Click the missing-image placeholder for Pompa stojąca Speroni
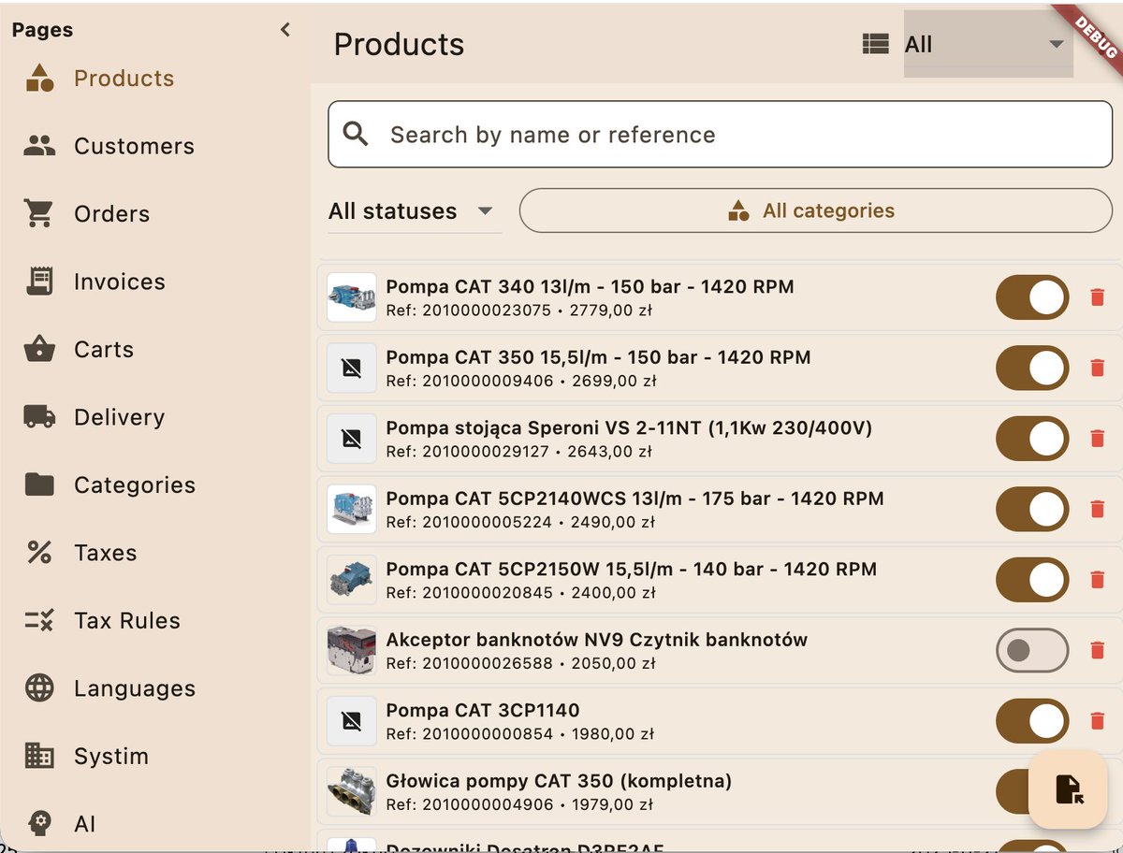1123x853 pixels. click(352, 439)
